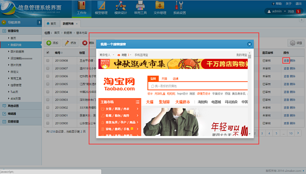Viewport: 306px width, 174px height.
Task: Select 404页面 in the sidebar
Action: [x=16, y=99]
